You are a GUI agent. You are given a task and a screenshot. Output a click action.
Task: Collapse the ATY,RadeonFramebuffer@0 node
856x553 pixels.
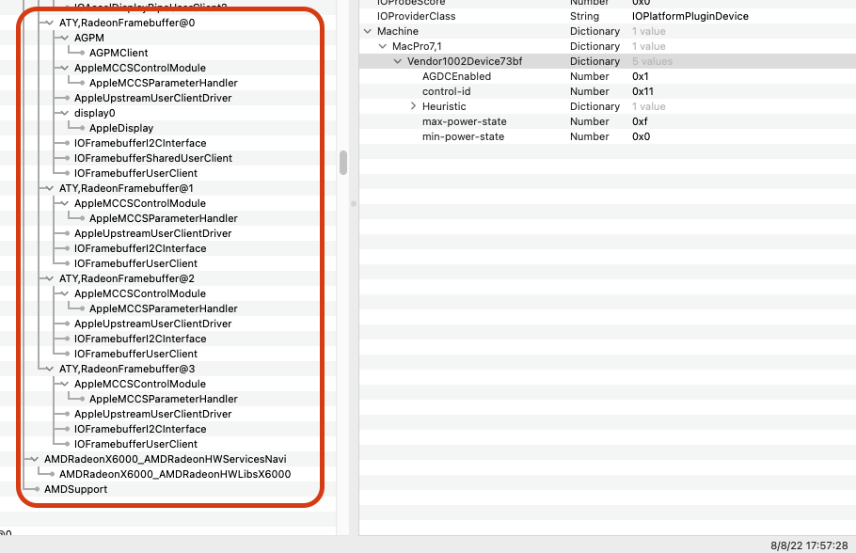point(50,23)
